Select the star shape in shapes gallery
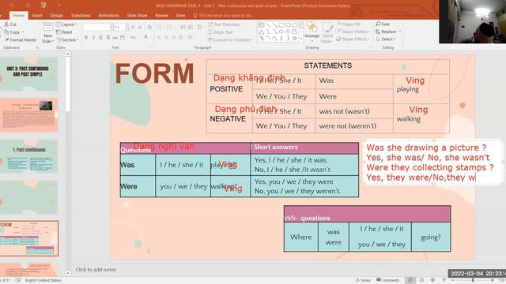 pos(294,39)
